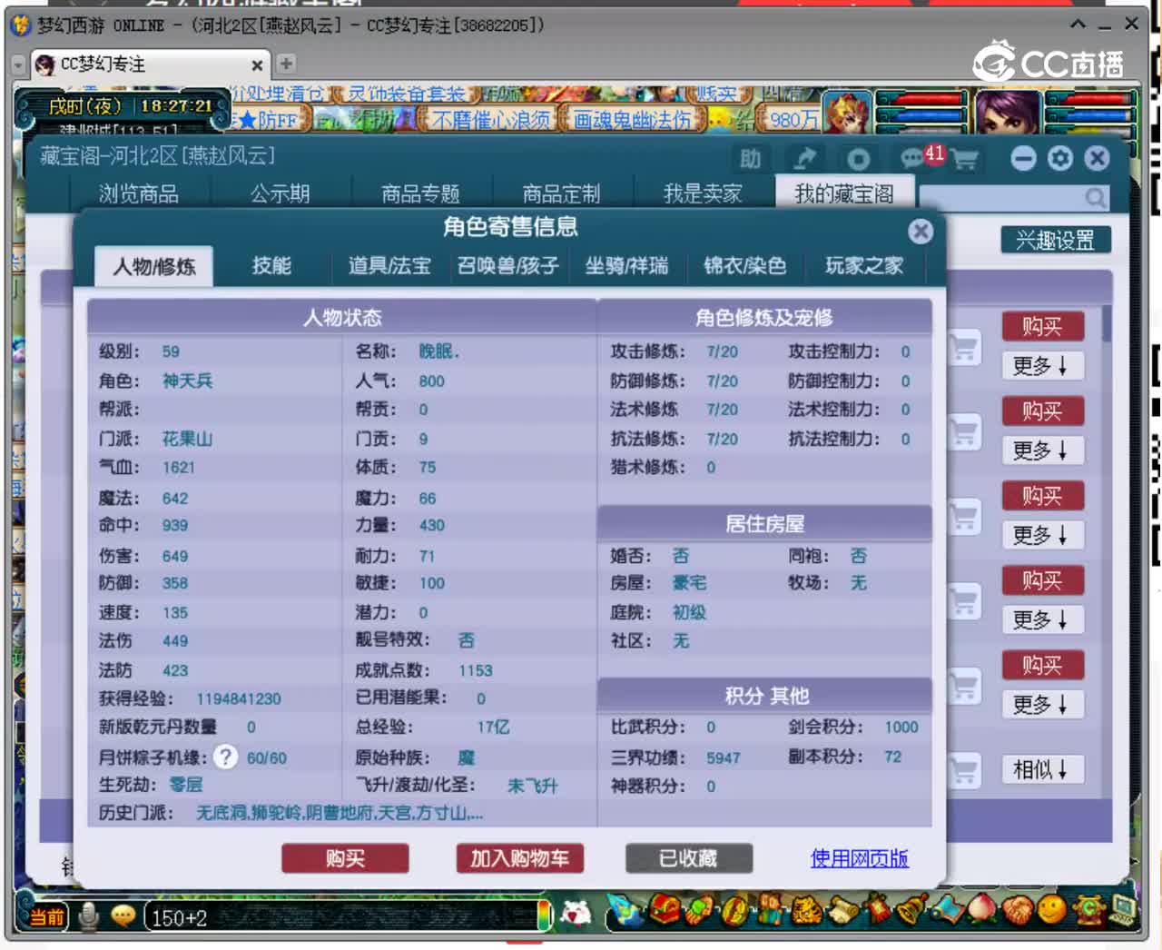Click the peach icon in the bottom toolbar
The height and width of the screenshot is (950, 1162).
click(x=982, y=909)
